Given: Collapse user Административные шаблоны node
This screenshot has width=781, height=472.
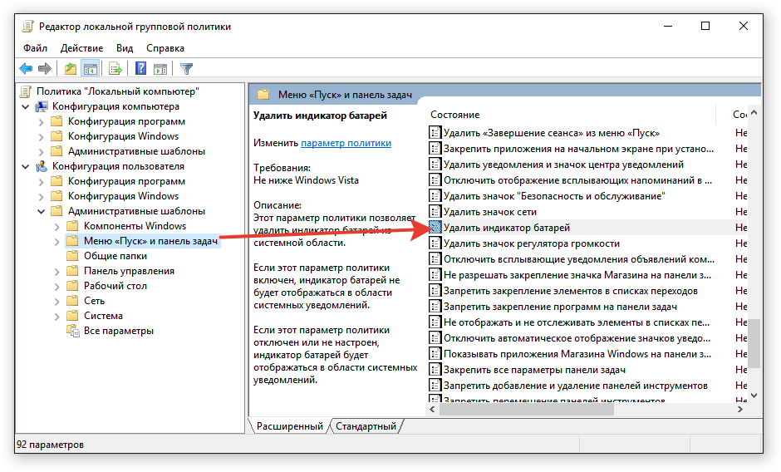Looking at the screenshot, I should [x=42, y=211].
